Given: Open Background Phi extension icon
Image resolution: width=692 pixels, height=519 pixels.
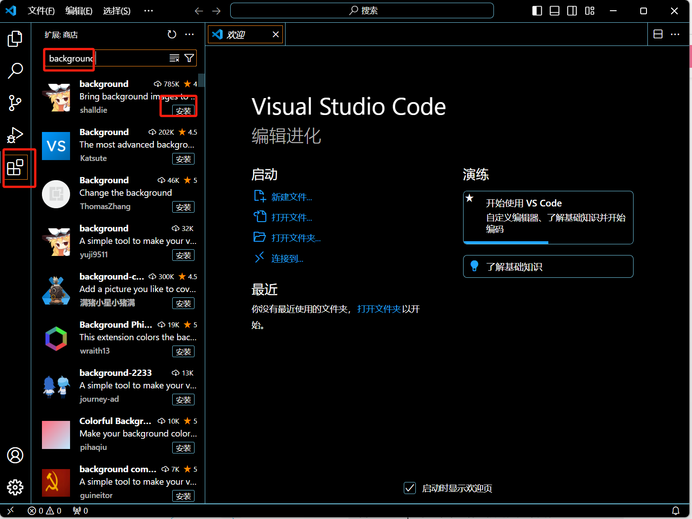Looking at the screenshot, I should [56, 338].
